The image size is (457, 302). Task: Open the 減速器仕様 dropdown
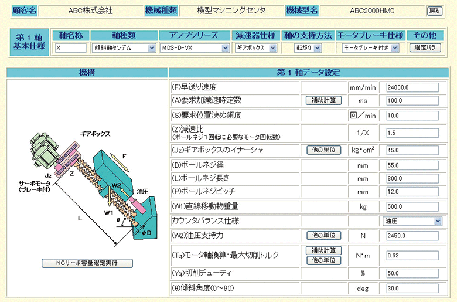click(x=255, y=47)
